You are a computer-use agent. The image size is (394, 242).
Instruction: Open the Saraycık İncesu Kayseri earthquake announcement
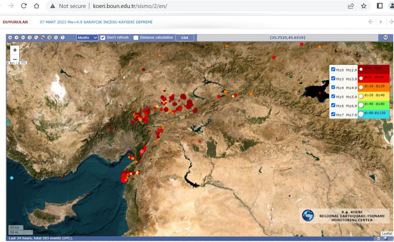pos(96,22)
